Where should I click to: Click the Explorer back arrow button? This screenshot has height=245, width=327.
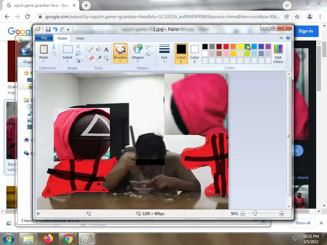click(x=24, y=51)
